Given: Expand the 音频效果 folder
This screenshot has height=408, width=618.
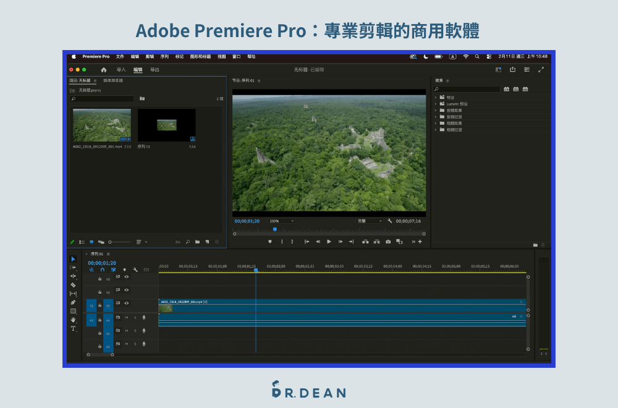Looking at the screenshot, I should pyautogui.click(x=436, y=111).
